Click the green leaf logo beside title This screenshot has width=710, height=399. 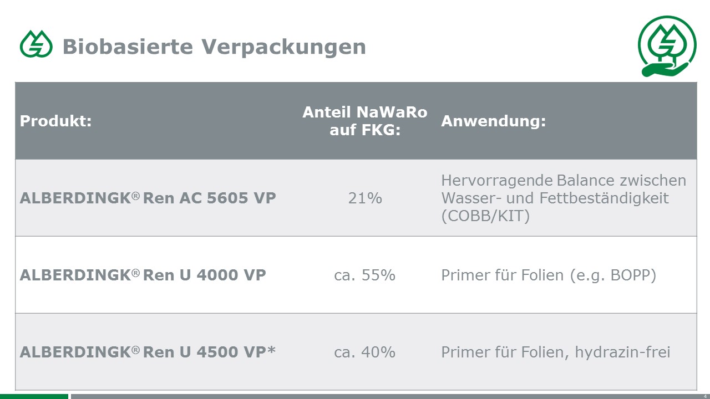[x=36, y=44]
